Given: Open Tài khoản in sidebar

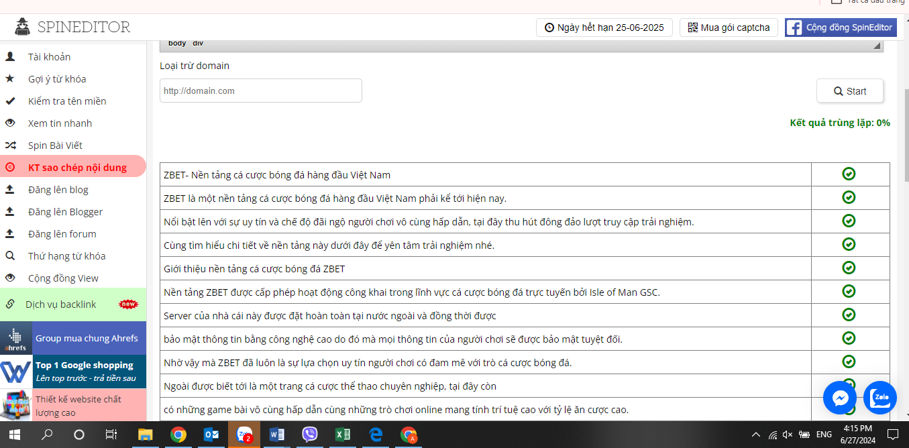Looking at the screenshot, I should (49, 57).
